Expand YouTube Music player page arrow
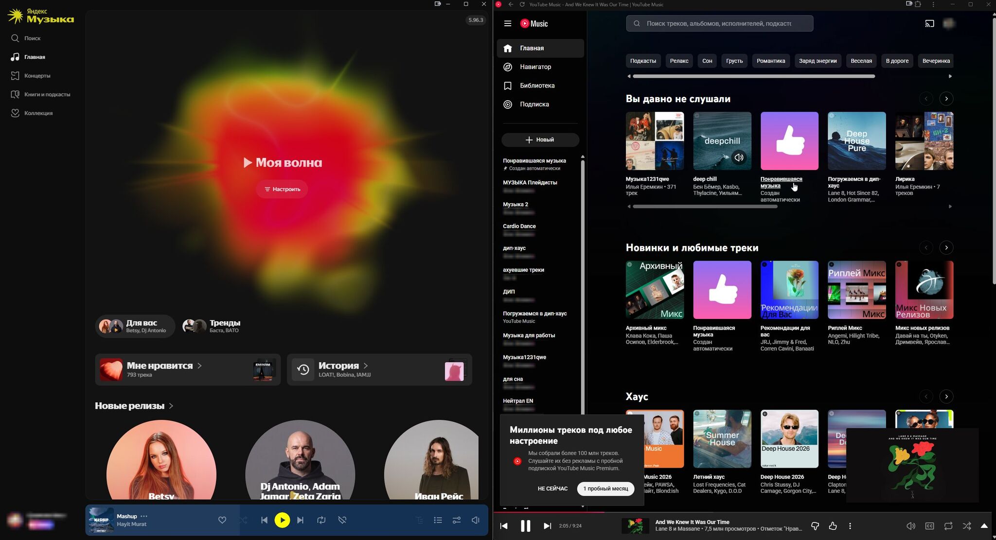Image resolution: width=996 pixels, height=540 pixels. click(x=984, y=526)
